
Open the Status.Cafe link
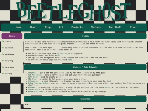pyautogui.click(x=34, y=89)
